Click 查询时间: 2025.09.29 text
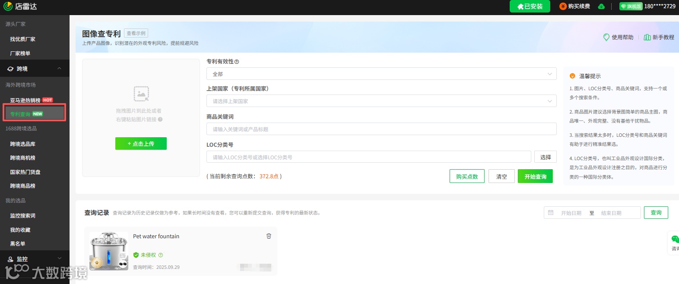The image size is (679, 284). 156,268
